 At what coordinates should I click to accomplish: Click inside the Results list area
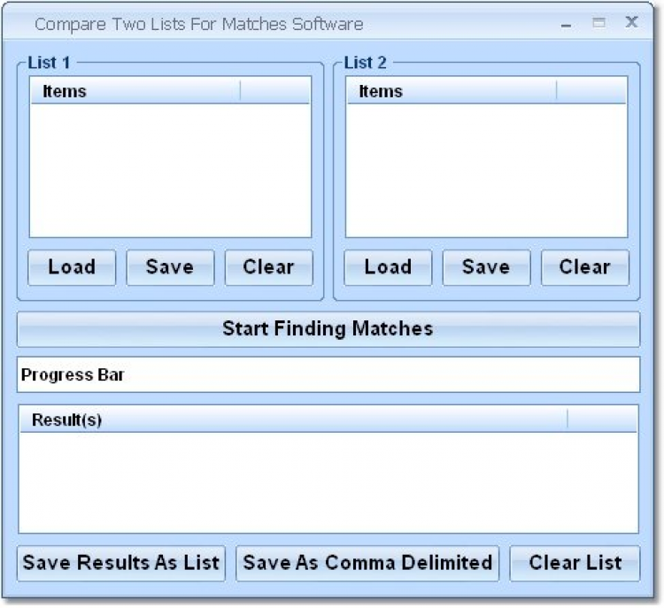click(328, 481)
